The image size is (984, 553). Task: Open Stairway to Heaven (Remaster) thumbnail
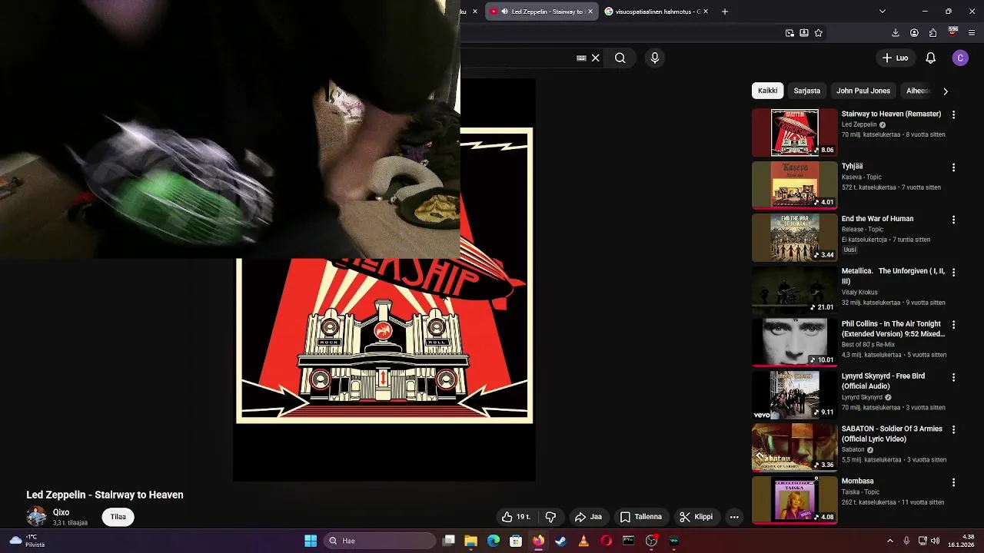click(x=794, y=132)
